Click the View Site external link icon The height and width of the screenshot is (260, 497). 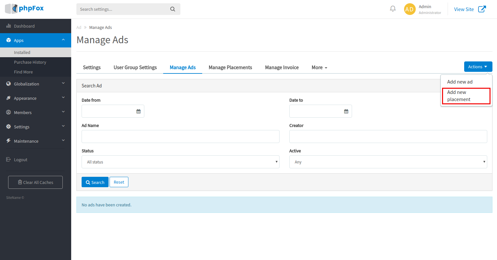(482, 9)
